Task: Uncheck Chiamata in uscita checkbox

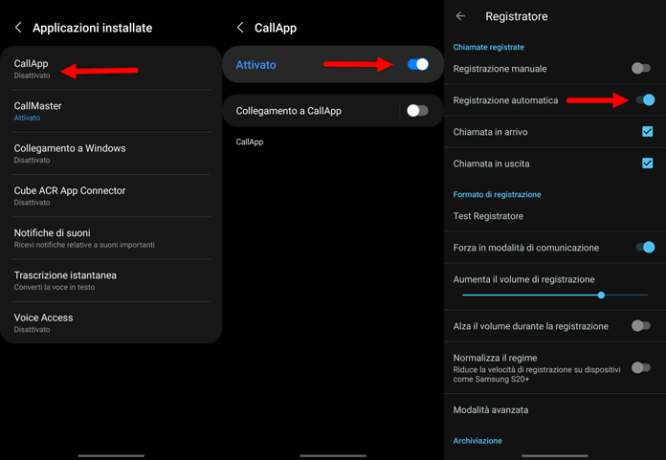Action: (x=647, y=164)
